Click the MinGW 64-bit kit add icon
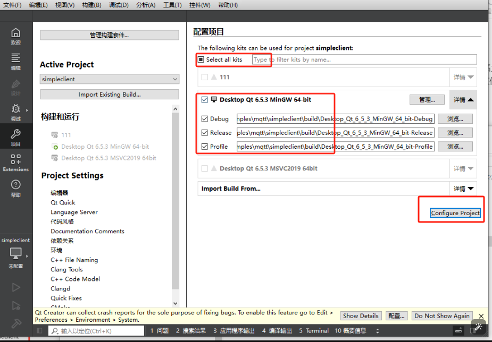This screenshot has width=492, height=342. (x=55, y=147)
